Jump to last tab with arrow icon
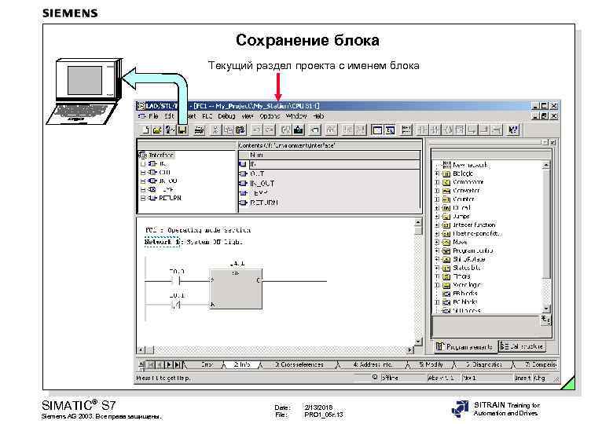 click(178, 364)
